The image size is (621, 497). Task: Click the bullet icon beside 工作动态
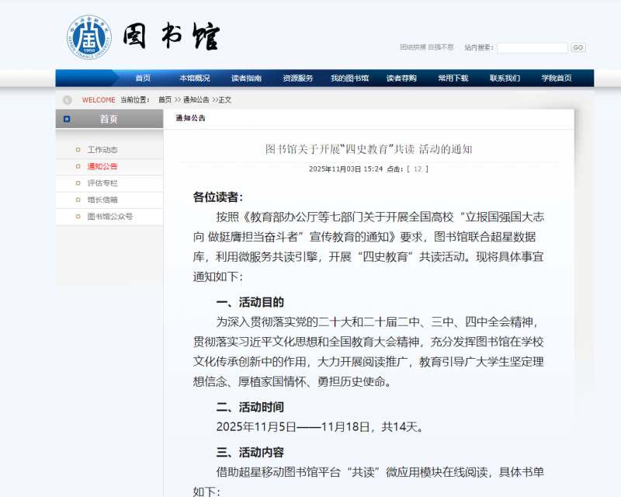[x=78, y=150]
